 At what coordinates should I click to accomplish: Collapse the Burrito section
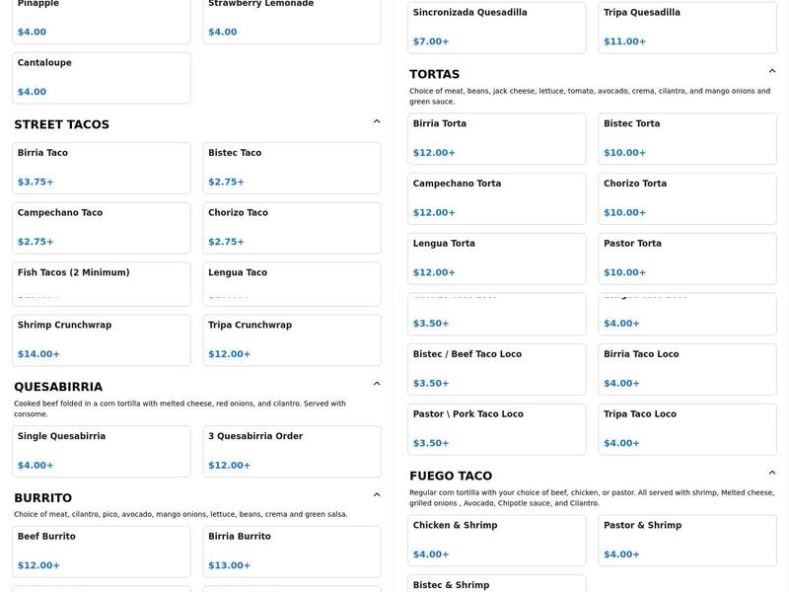pos(377,495)
